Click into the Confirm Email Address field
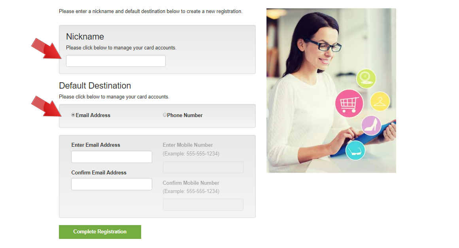The width and height of the screenshot is (459, 248). click(x=111, y=184)
